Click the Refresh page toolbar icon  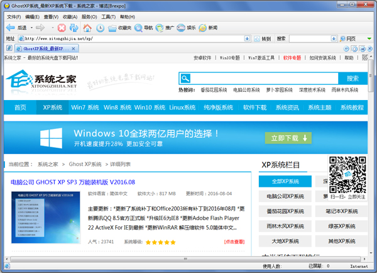(74, 28)
